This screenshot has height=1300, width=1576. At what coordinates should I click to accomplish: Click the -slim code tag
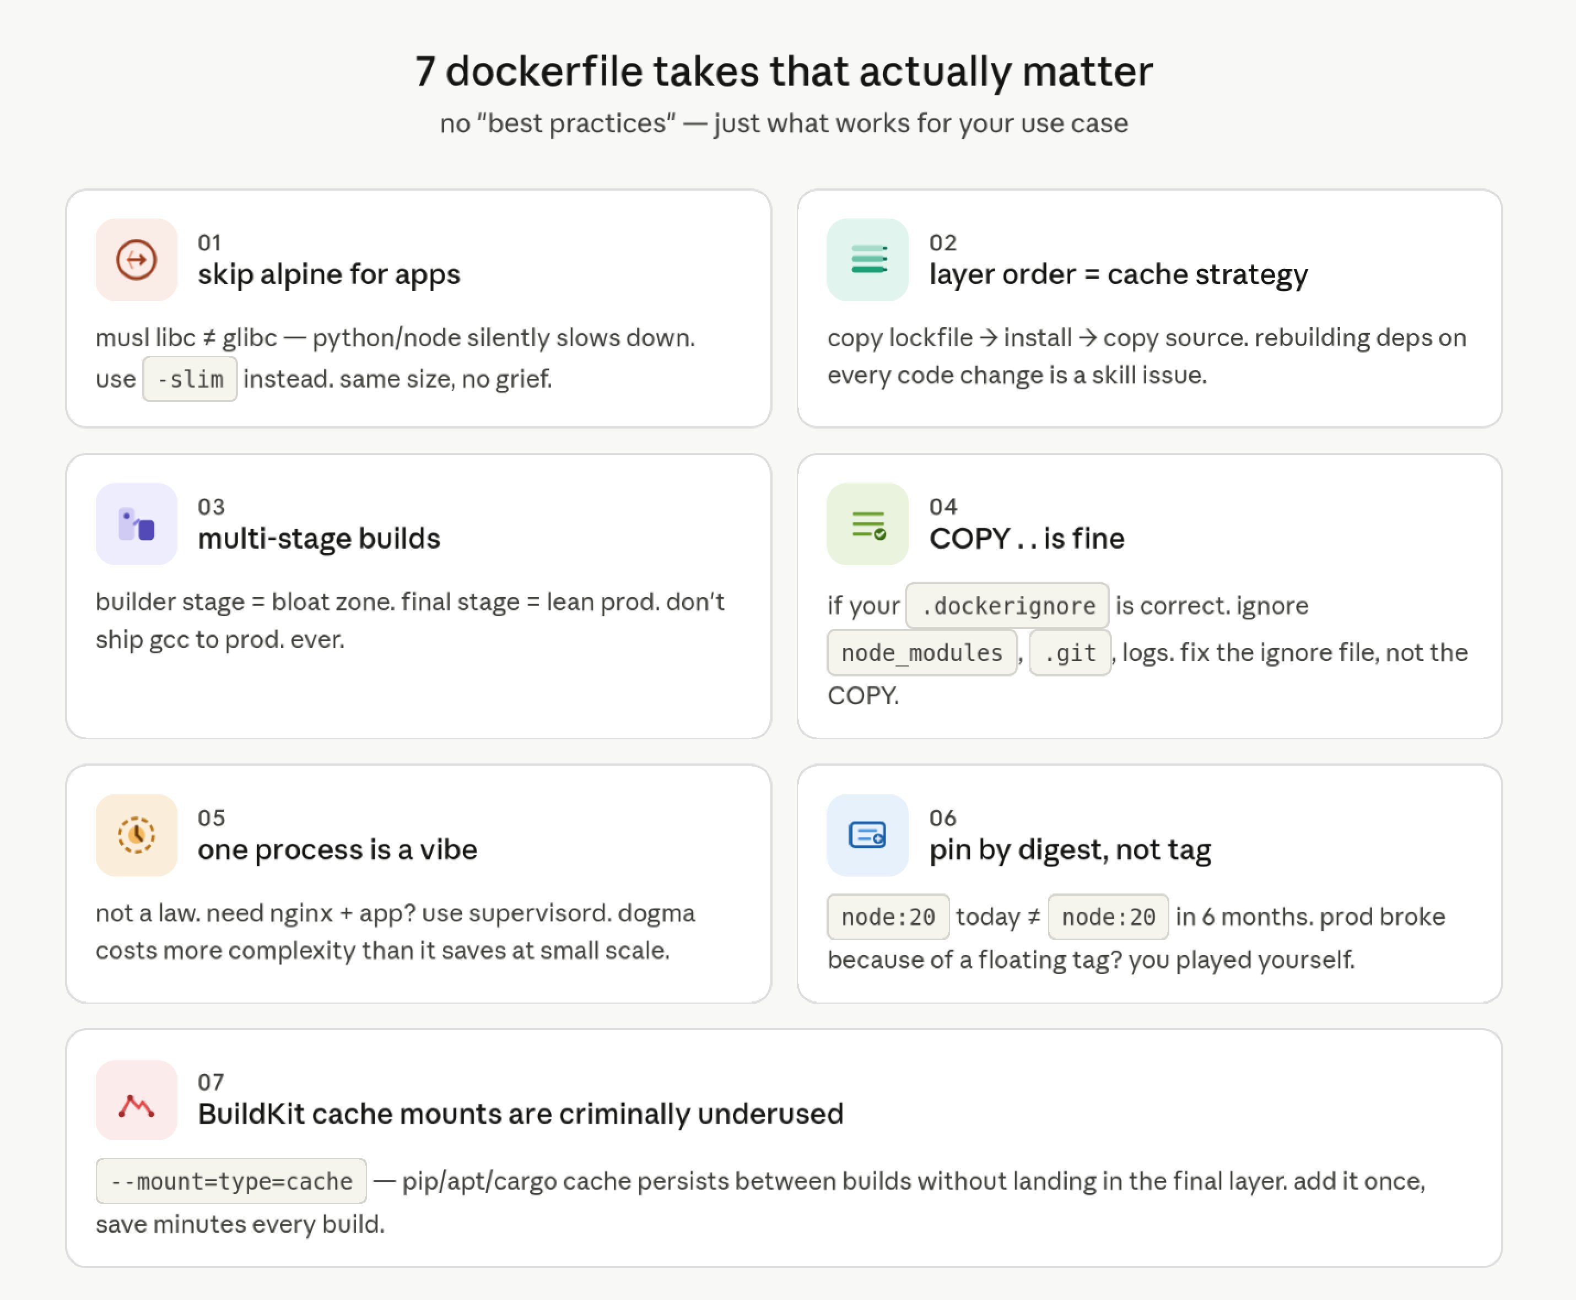click(190, 380)
